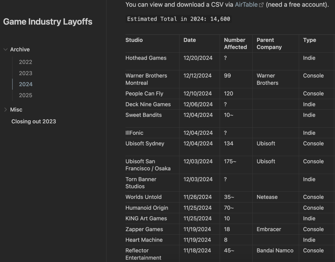Click the Game Industry Layoffs site title
335x262 pixels.
(47, 22)
